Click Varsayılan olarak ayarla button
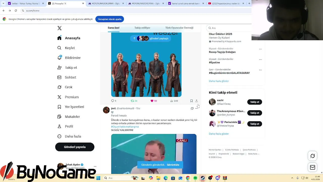Viewport: 323px width, 182px height. click(x=110, y=19)
